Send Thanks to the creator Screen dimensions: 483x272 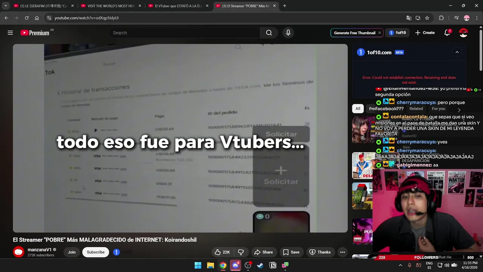tap(320, 252)
